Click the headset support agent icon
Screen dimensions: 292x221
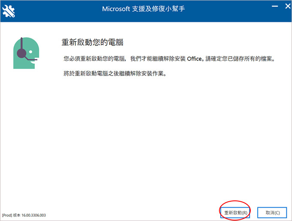(26, 53)
